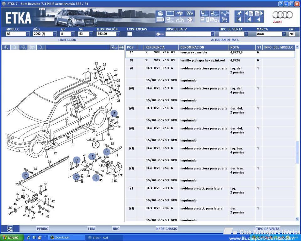
Task: Open the Tipo de venta dropdown arrow
Action: coord(246,34)
